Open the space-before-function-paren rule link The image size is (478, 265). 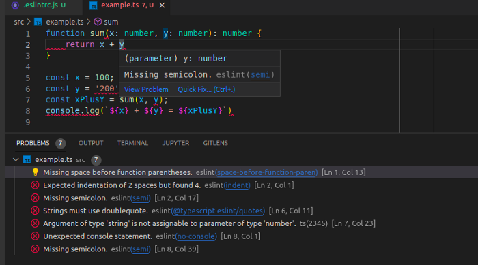coord(266,172)
